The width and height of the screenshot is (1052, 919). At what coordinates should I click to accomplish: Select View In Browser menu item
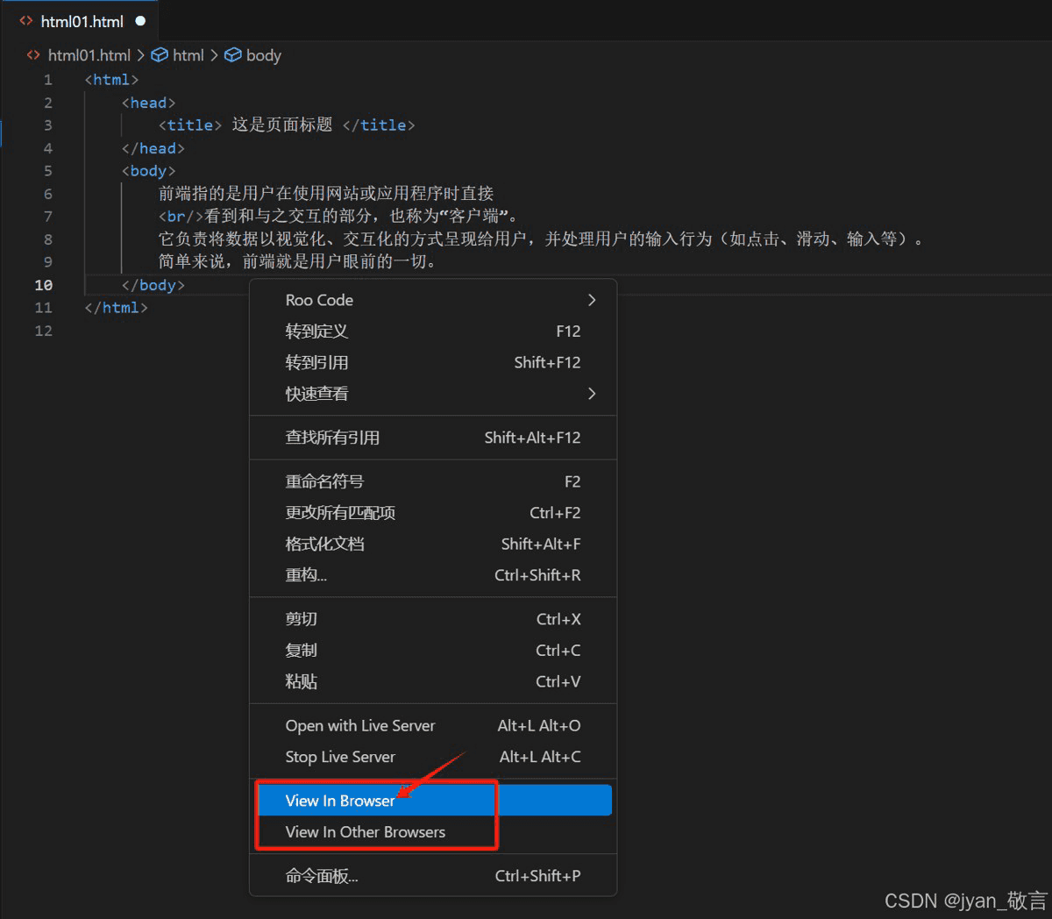pyautogui.click(x=340, y=801)
